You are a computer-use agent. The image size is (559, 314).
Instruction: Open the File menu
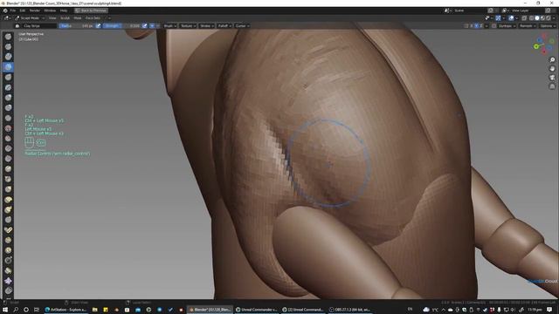click(13, 10)
